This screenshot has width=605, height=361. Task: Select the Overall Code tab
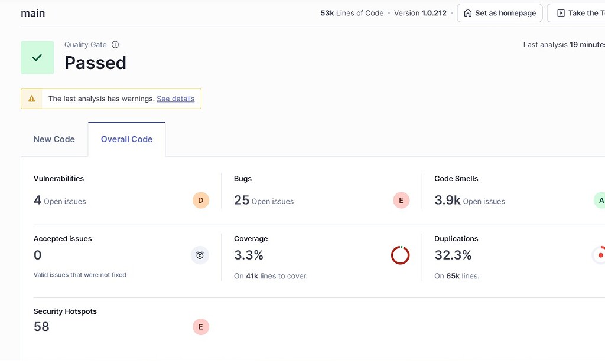[x=126, y=139]
